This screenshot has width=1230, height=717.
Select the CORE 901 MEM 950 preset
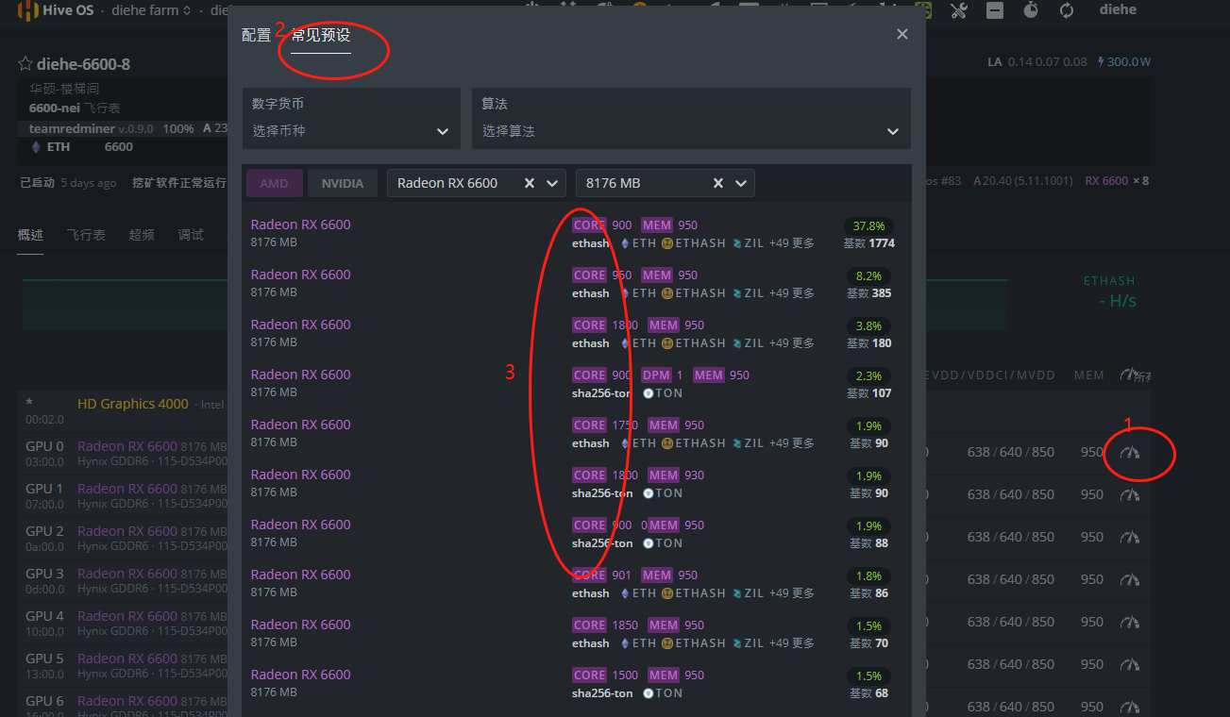point(576,584)
